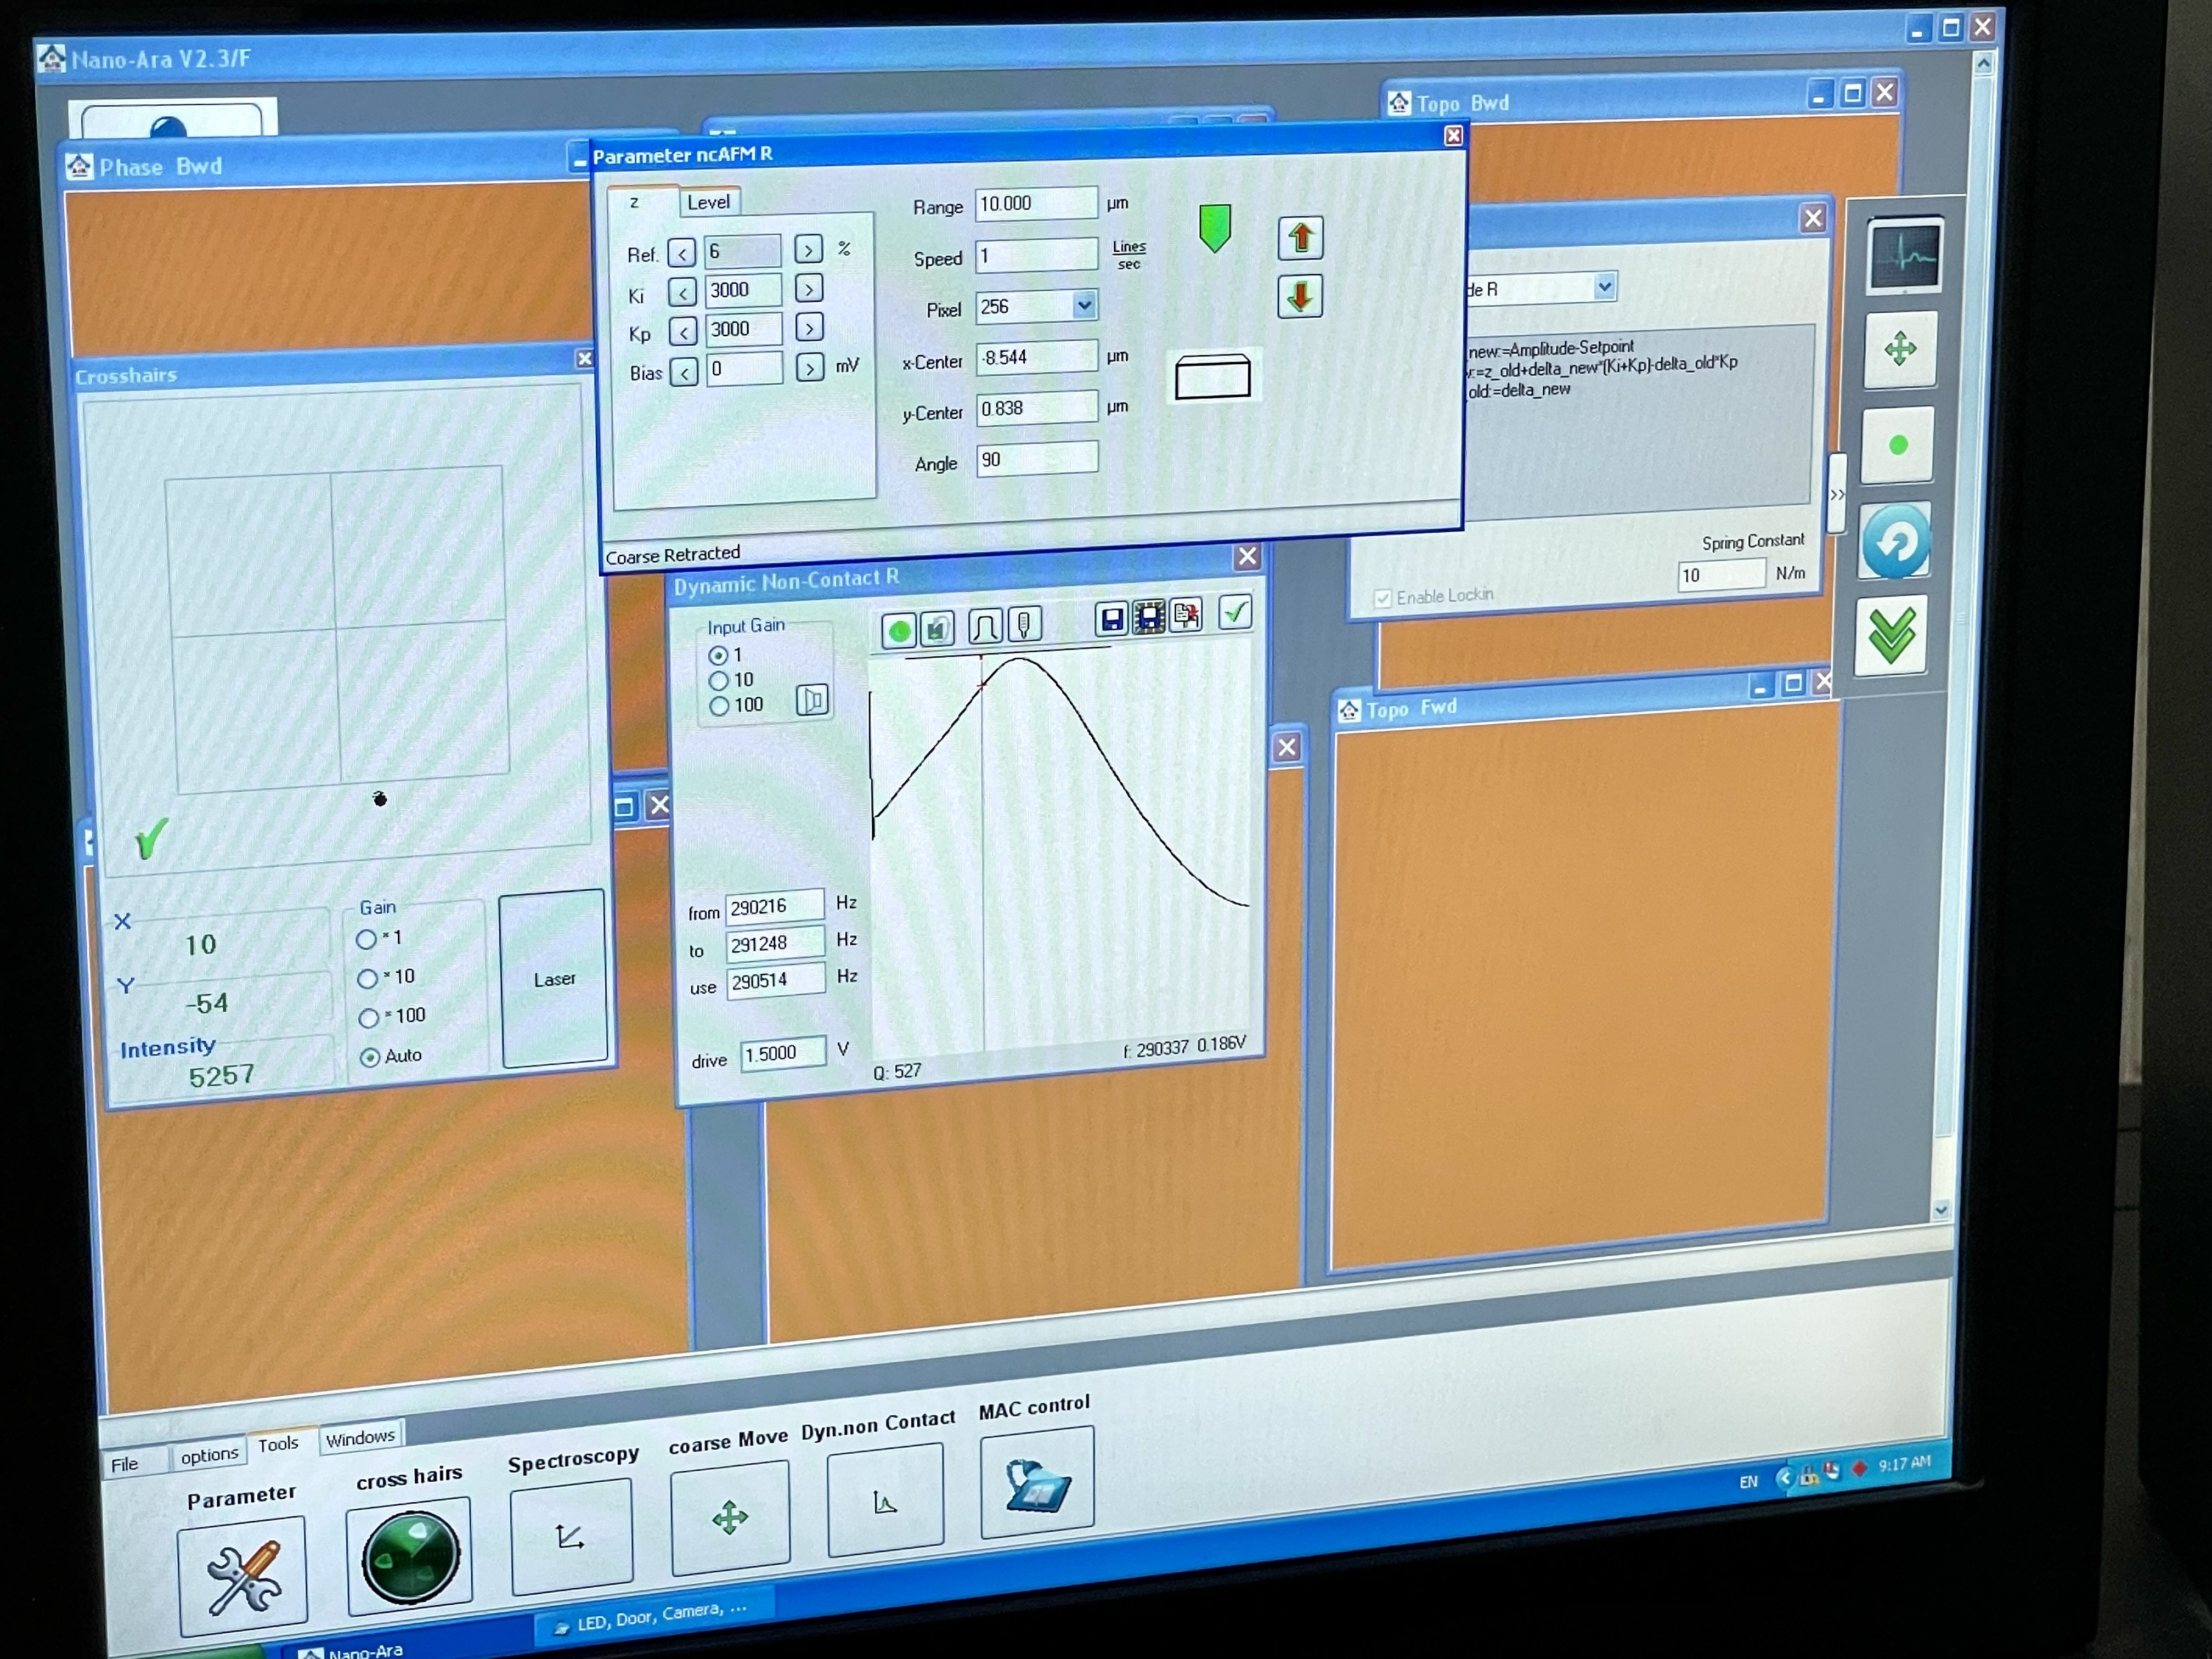This screenshot has width=2212, height=1659.
Task: Increase Ki value with right arrow
Action: click(809, 289)
